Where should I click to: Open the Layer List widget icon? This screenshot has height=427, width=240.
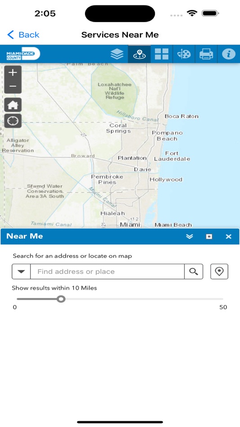(117, 54)
